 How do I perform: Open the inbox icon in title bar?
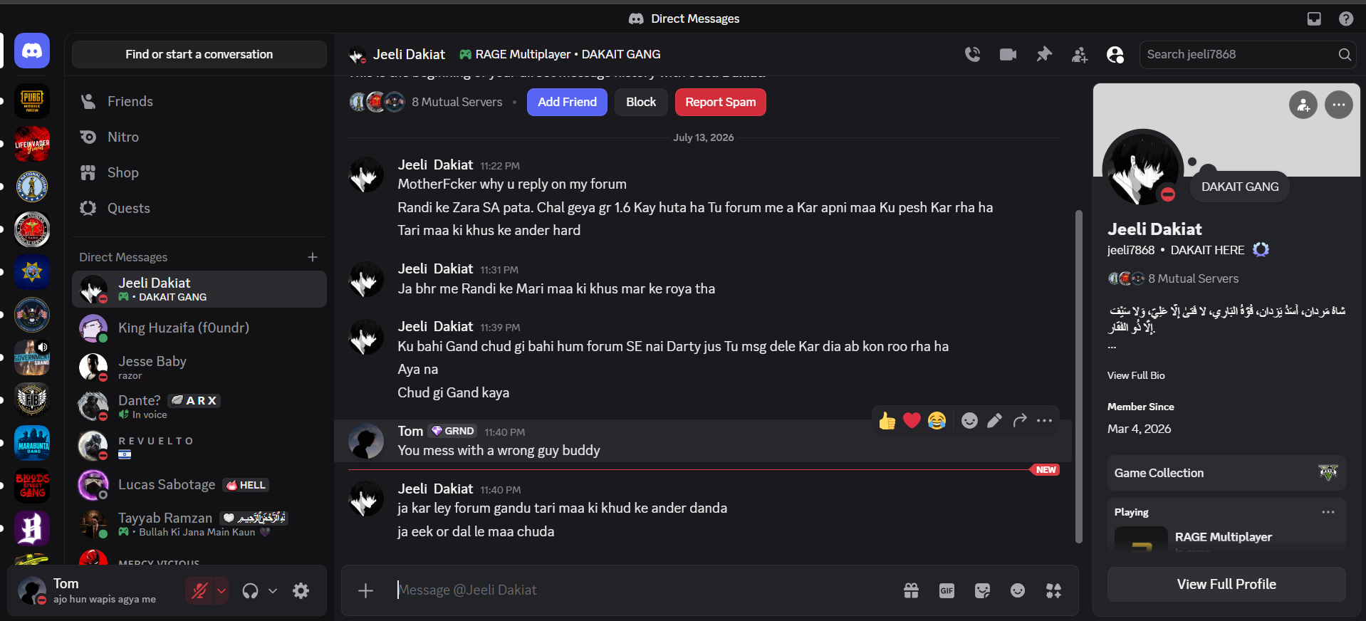click(x=1314, y=19)
